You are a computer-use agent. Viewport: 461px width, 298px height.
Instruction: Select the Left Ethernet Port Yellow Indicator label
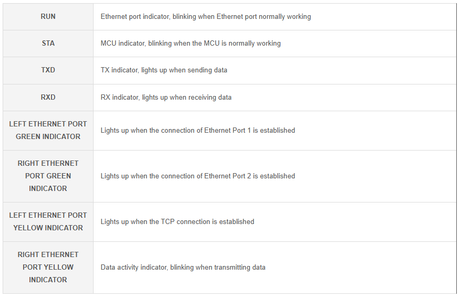(x=48, y=221)
